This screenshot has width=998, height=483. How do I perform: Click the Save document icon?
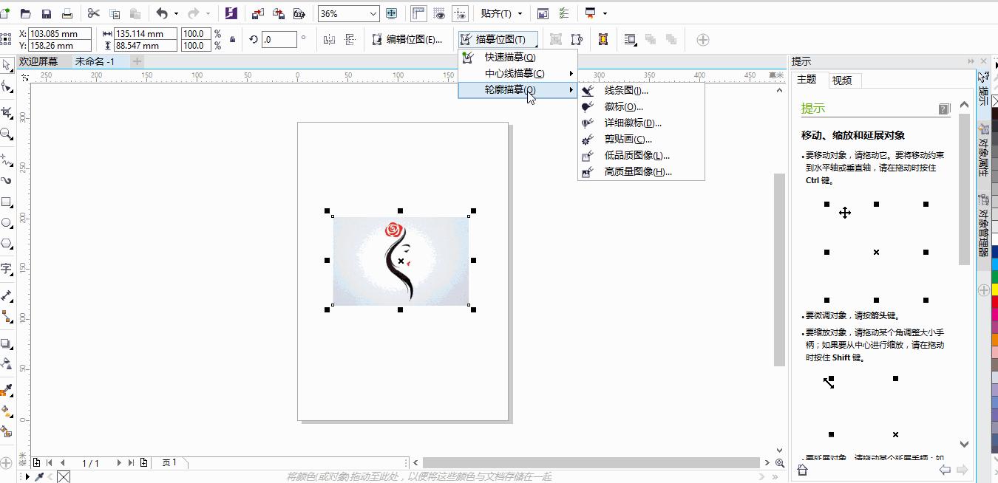(47, 13)
